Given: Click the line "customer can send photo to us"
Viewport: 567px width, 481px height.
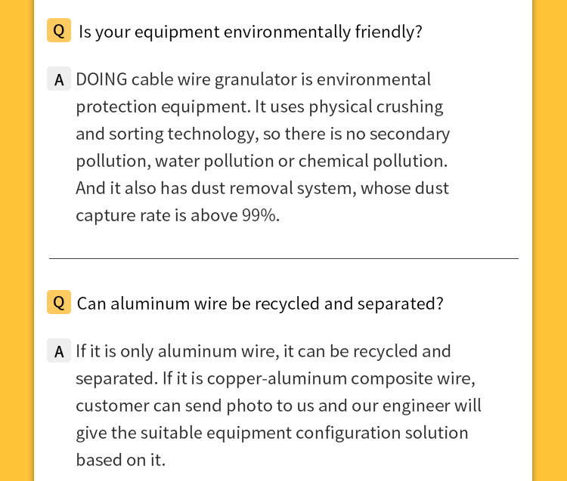Looking at the screenshot, I should [x=278, y=405].
